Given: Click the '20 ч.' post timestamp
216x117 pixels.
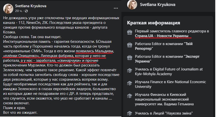Looking at the screenshot, I should [19, 11].
